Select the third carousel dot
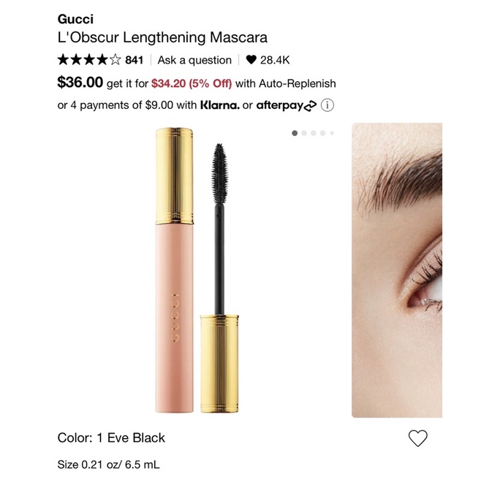Screen dimensions: 484x484 (x=314, y=133)
